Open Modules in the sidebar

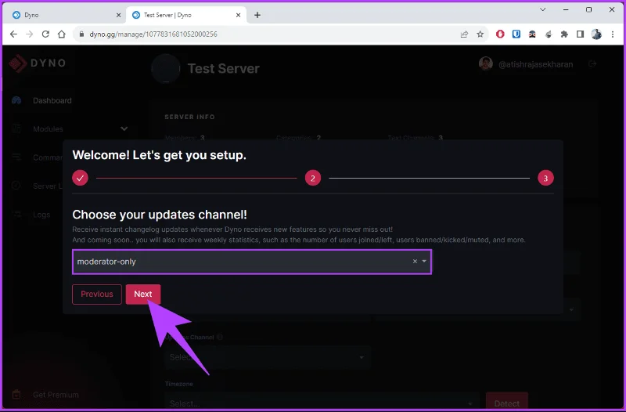pyautogui.click(x=48, y=128)
